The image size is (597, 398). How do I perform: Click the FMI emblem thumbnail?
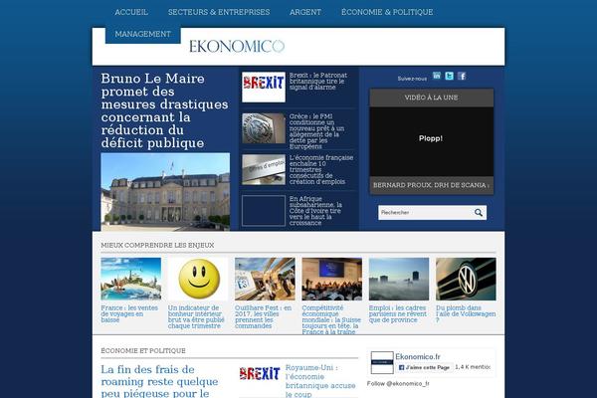(264, 128)
